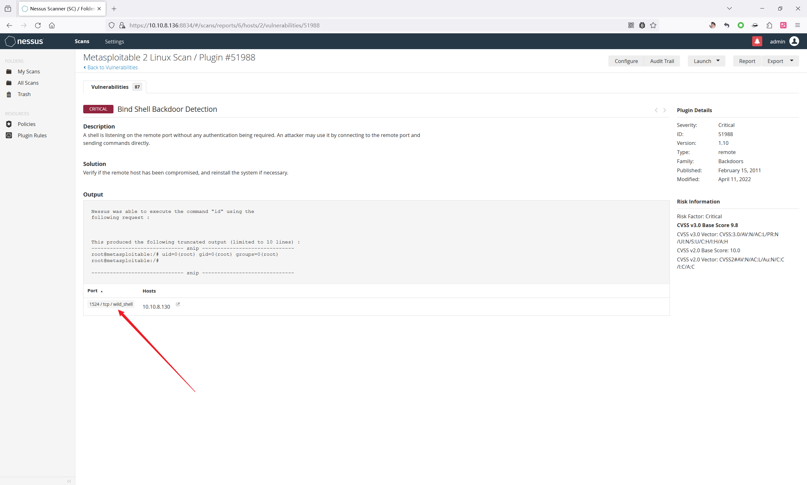Viewport: 807px width, 485px height.
Task: Click the profile avatar extension icon
Action: [x=712, y=25]
